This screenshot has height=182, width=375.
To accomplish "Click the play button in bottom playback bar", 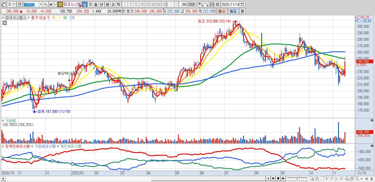I will (268, 178).
